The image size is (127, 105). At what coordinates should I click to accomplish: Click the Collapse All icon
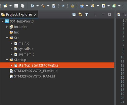click(x=74, y=15)
